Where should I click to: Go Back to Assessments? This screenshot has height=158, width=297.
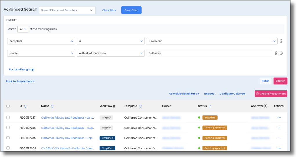pos(20,81)
